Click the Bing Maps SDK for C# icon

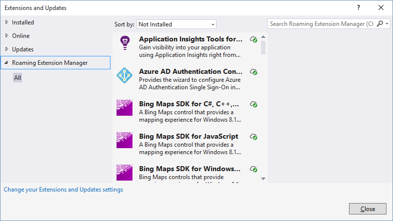(x=124, y=108)
